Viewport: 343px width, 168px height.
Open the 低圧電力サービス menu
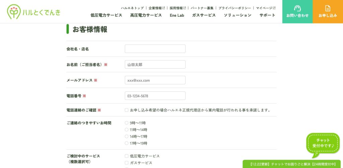tap(106, 15)
